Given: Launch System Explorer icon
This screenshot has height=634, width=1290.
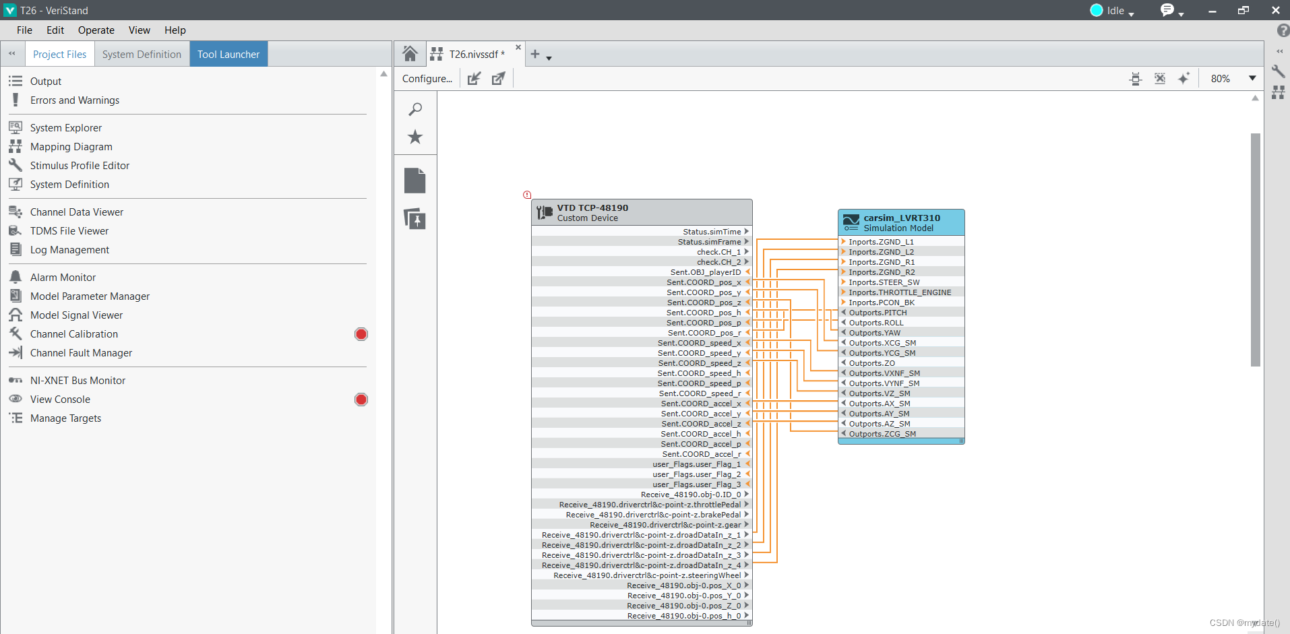Looking at the screenshot, I should click(16, 128).
